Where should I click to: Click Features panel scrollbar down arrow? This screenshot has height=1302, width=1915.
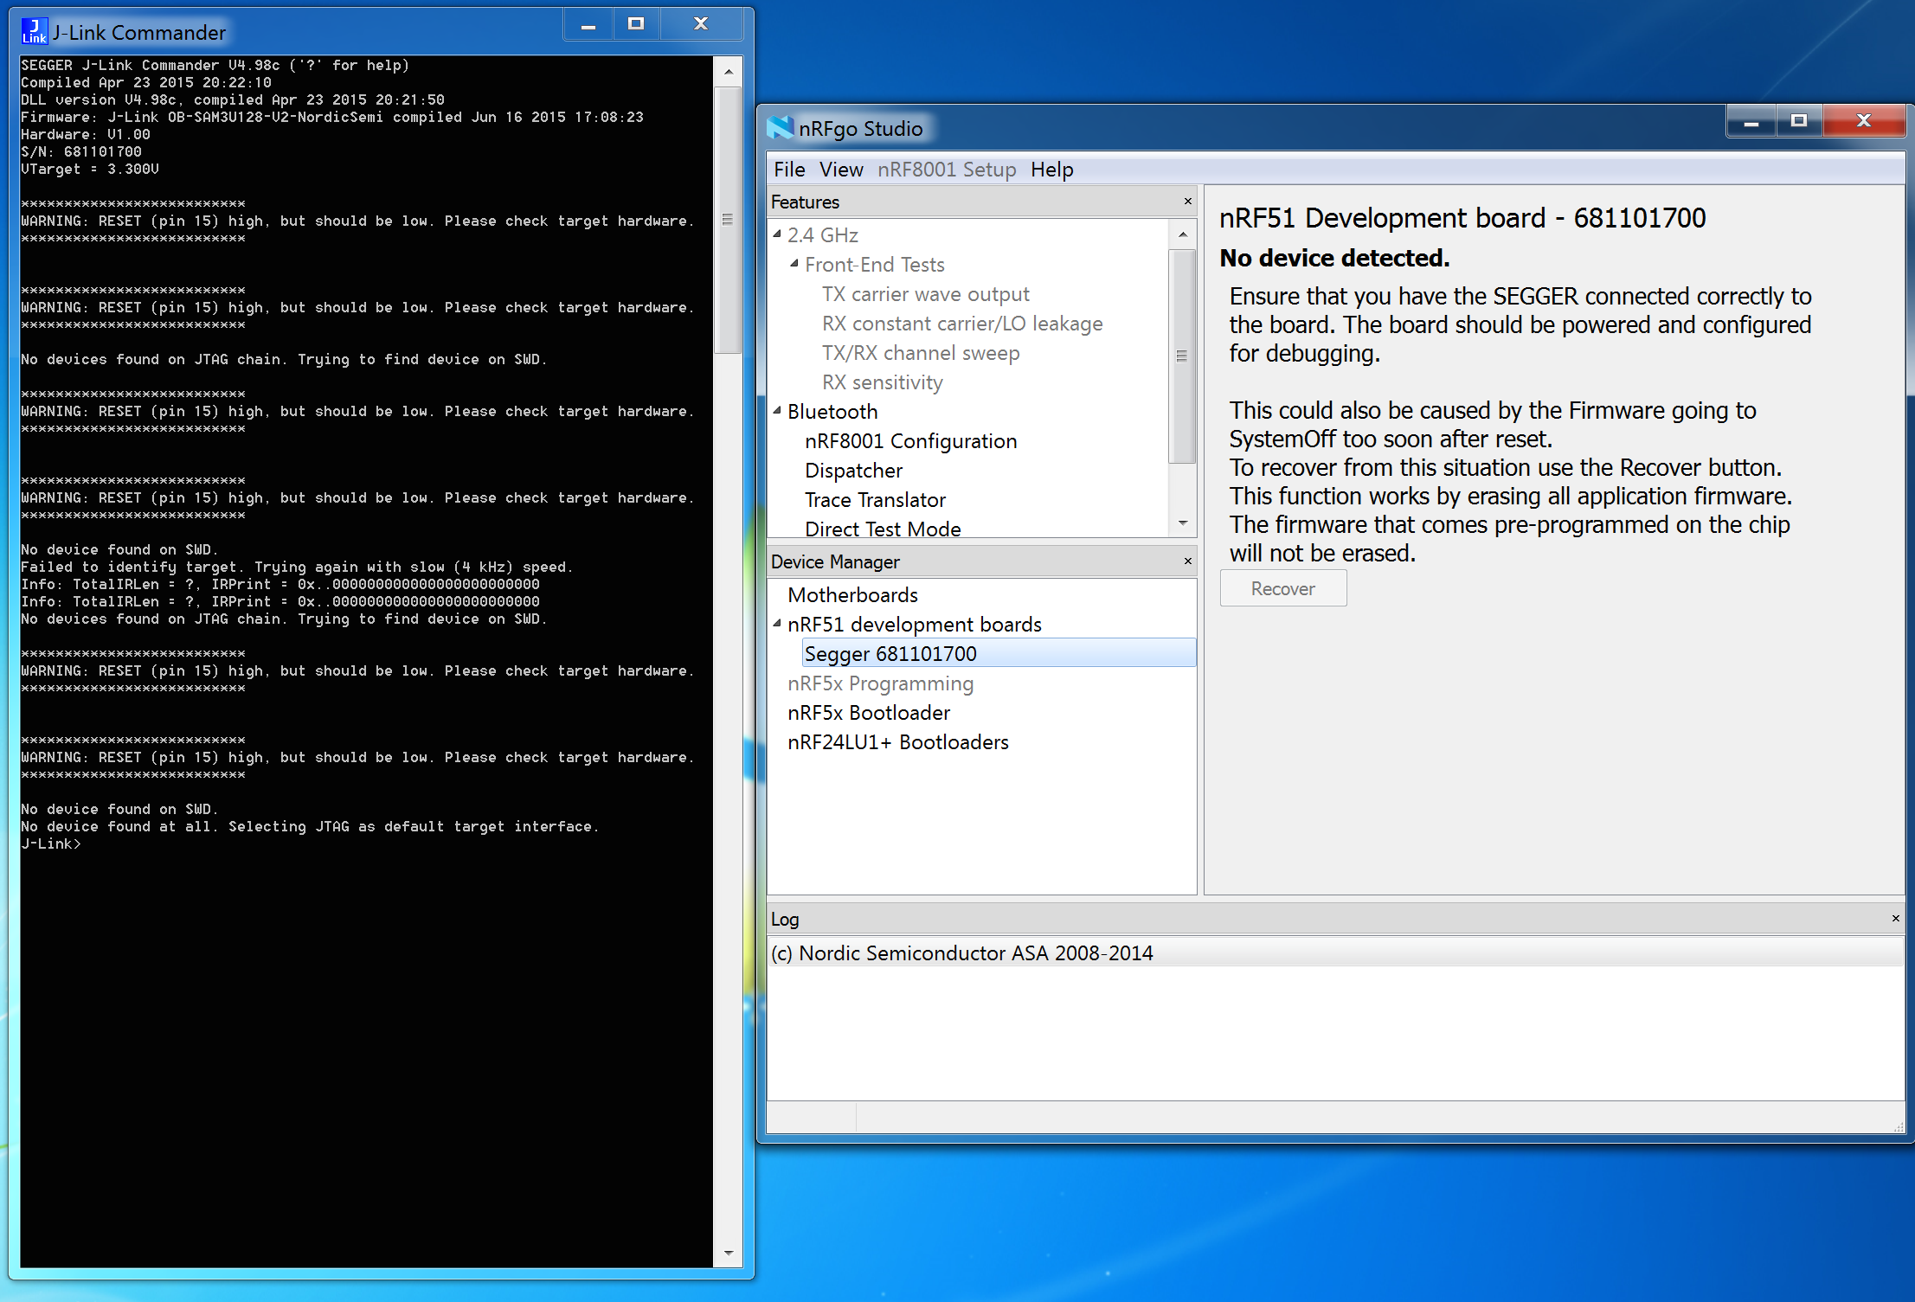[x=1182, y=523]
